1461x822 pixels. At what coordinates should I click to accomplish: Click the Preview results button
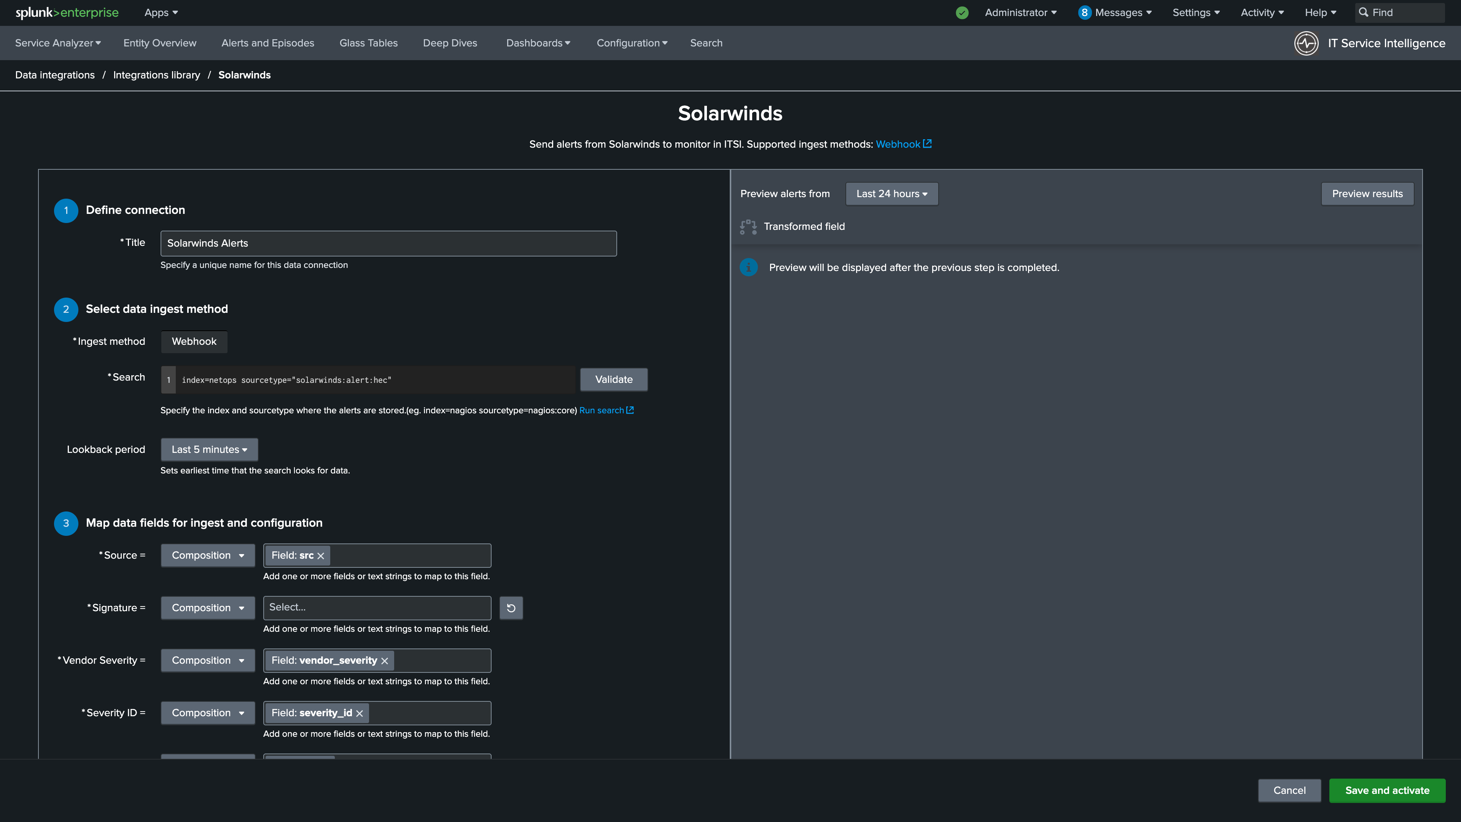click(1367, 193)
